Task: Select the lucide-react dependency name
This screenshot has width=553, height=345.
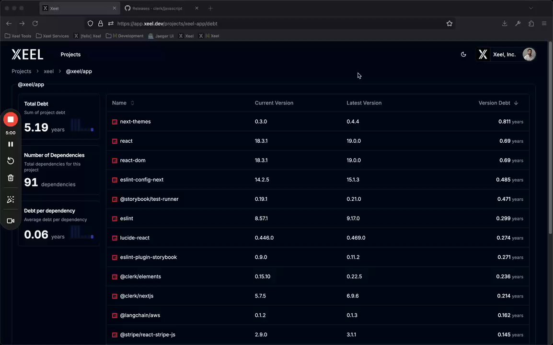Action: tap(135, 238)
